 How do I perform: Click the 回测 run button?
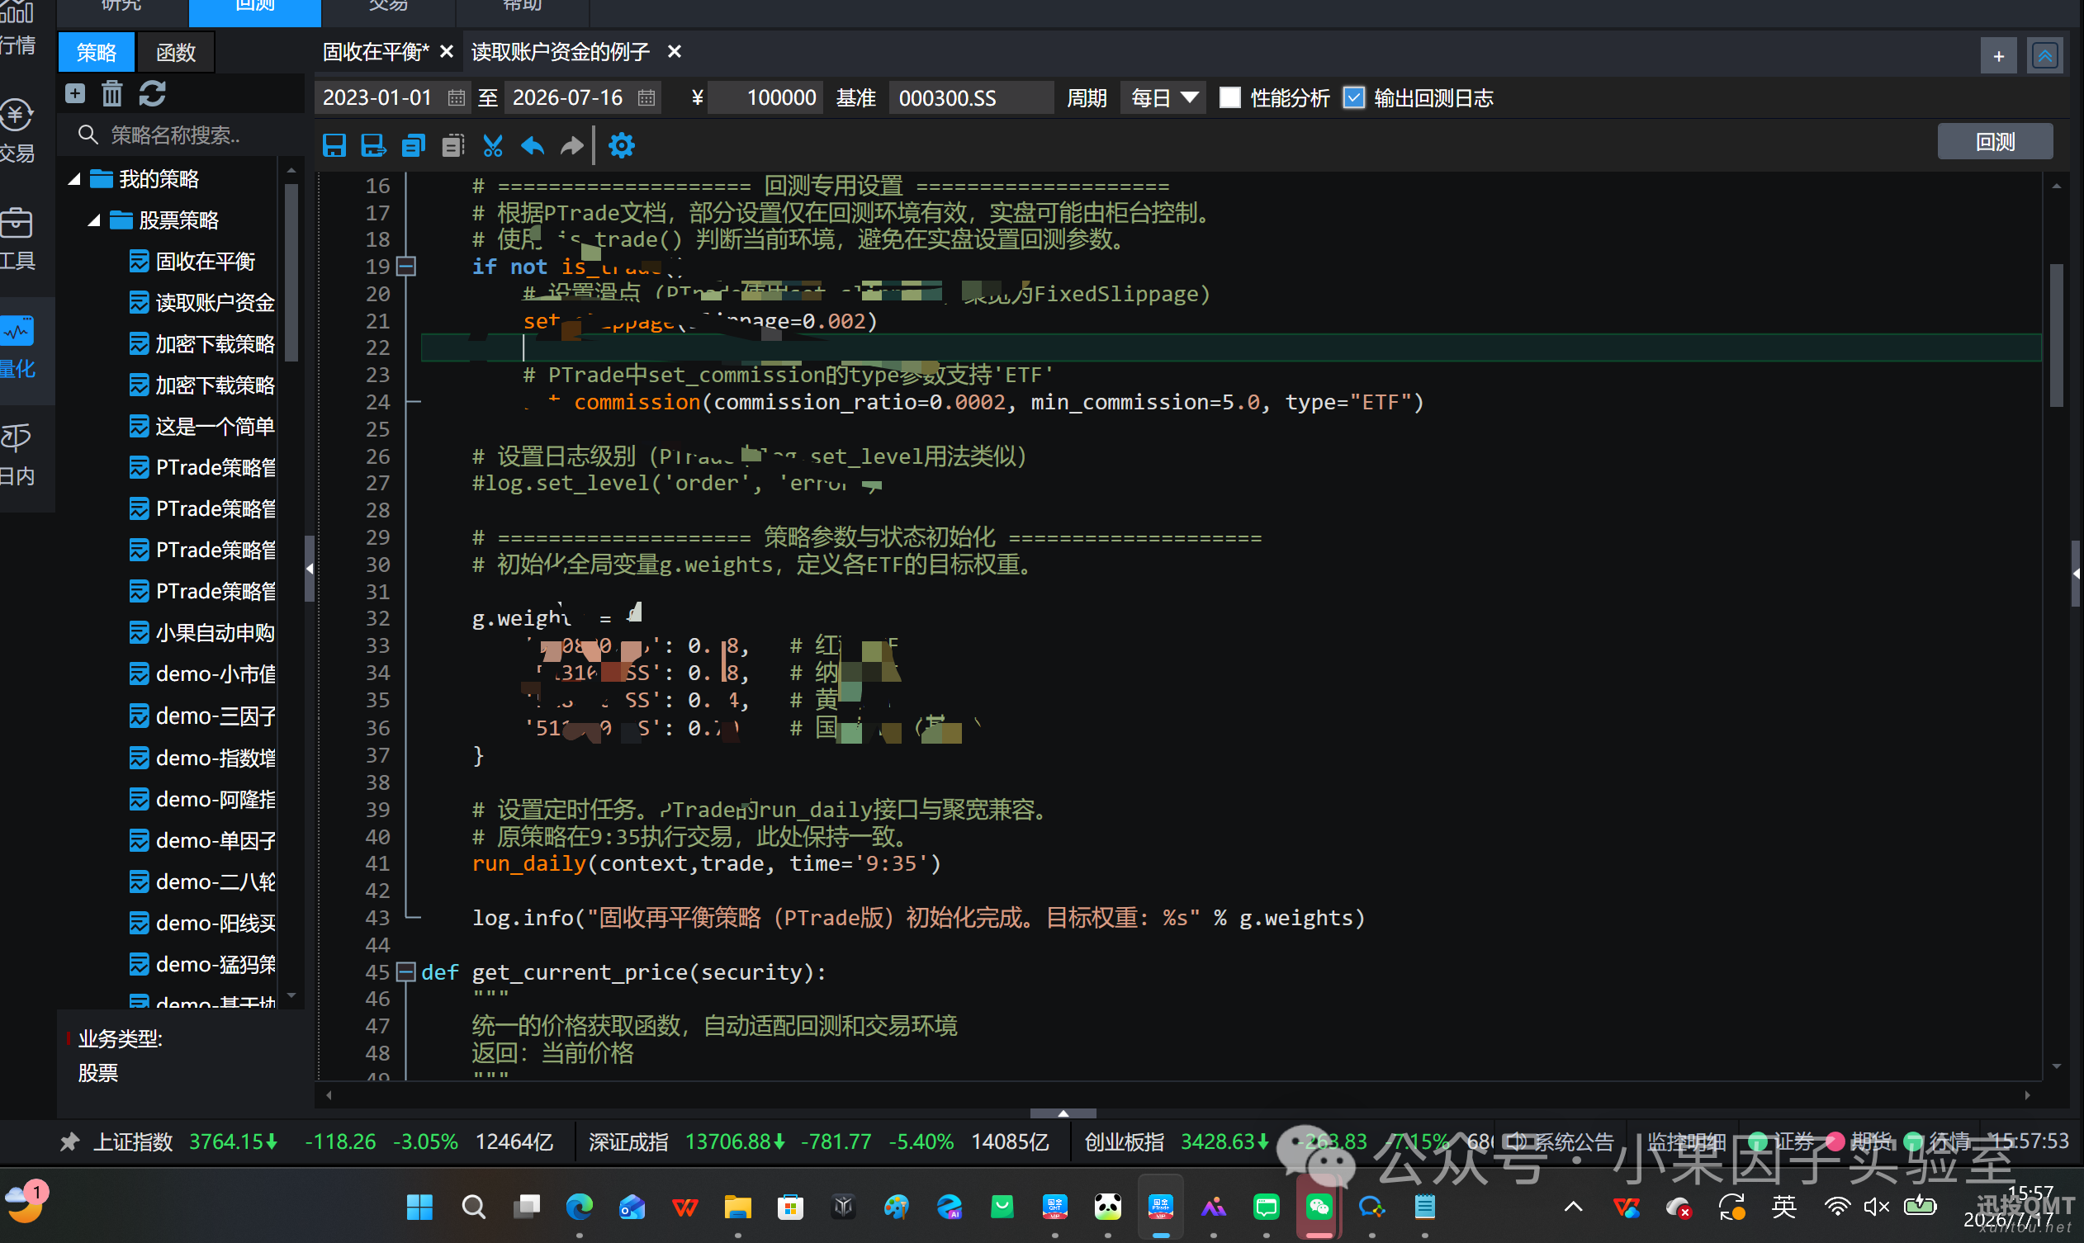1994,142
